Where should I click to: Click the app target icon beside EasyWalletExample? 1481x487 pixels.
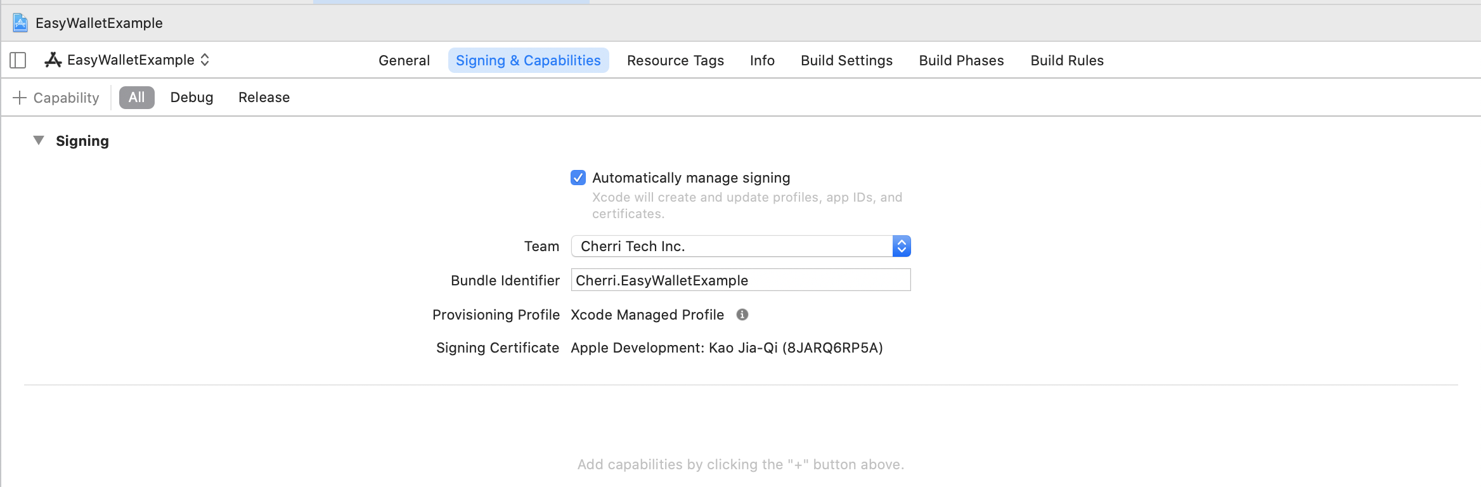click(53, 60)
